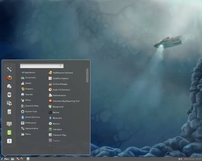This screenshot has width=202, height=161.
Task: Select the Sound & Video category
Action: point(32,106)
